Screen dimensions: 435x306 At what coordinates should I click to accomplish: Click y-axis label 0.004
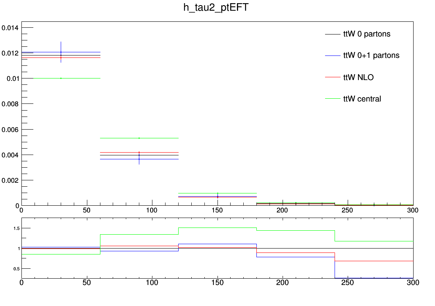click(10, 155)
